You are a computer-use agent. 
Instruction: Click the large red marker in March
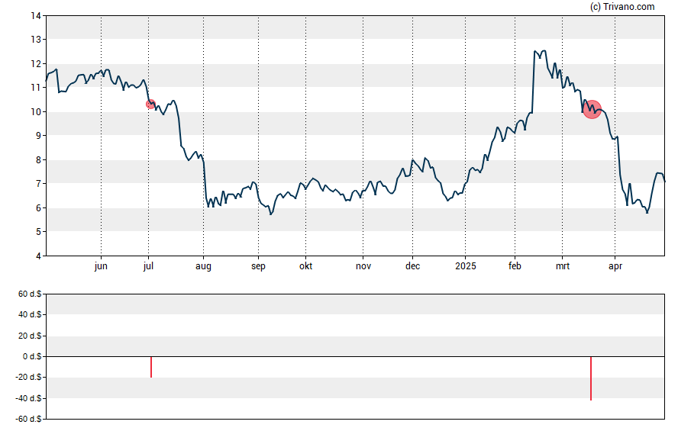click(x=592, y=109)
